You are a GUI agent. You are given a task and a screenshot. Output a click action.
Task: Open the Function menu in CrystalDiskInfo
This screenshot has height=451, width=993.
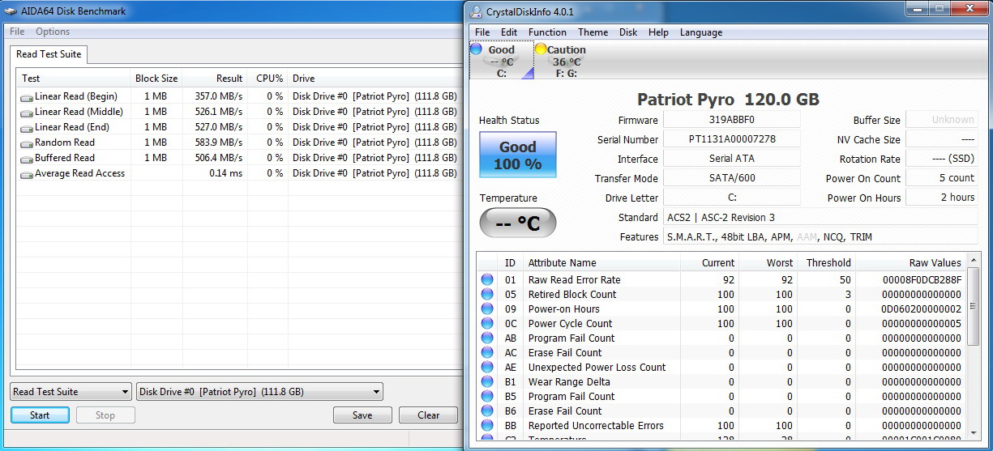coord(547,32)
